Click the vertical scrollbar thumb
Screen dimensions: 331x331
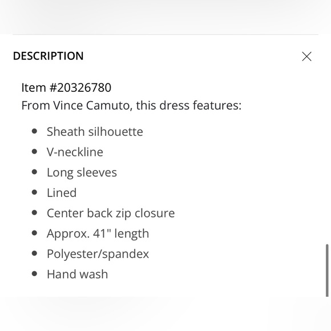pyautogui.click(x=327, y=271)
